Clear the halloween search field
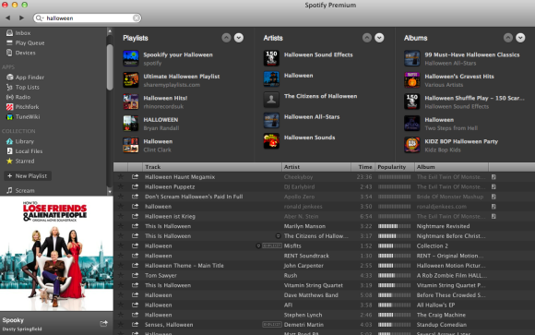Image resolution: width=535 pixels, height=335 pixels. point(137,18)
